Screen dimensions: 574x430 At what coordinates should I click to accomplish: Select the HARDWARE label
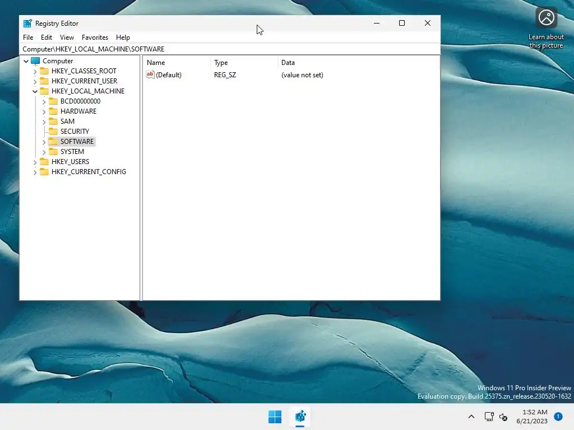[x=78, y=111]
